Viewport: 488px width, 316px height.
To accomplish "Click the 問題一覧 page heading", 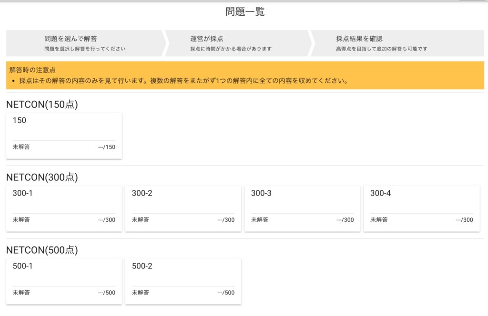I will pos(245,12).
